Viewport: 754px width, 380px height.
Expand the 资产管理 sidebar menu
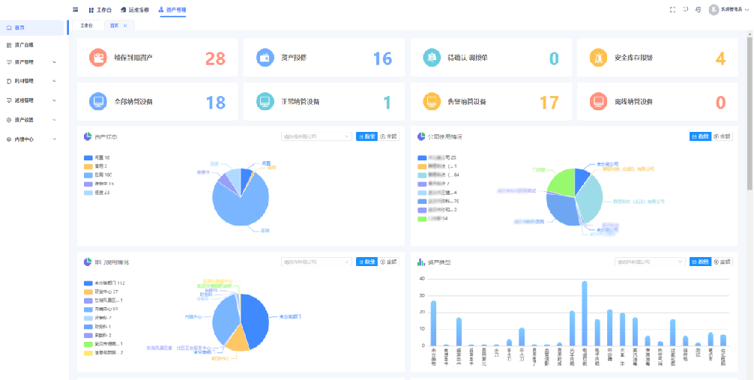[30, 61]
